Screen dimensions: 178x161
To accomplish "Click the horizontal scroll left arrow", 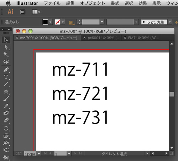I will tap(153, 154).
